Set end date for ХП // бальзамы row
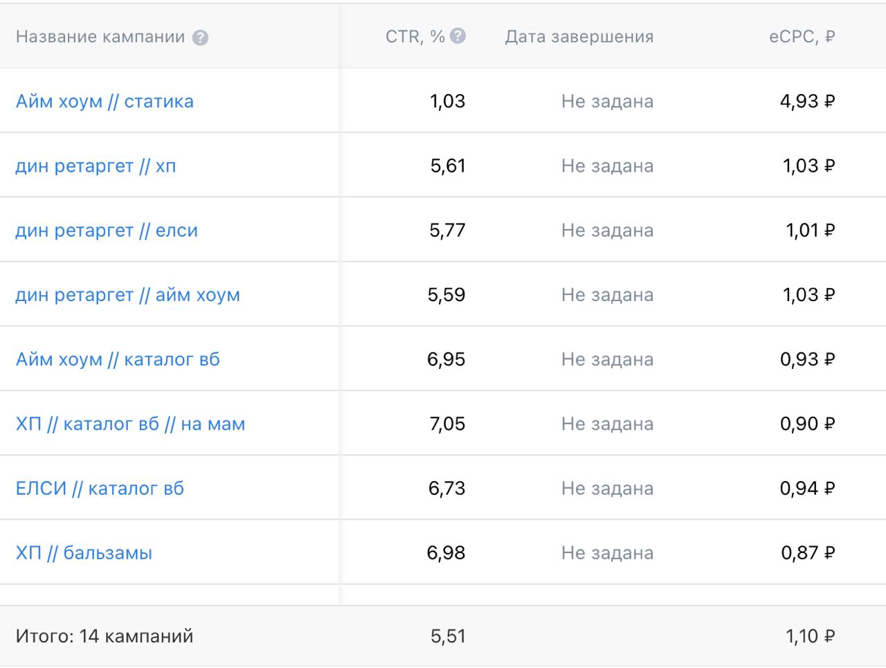This screenshot has height=668, width=886. pos(607,552)
